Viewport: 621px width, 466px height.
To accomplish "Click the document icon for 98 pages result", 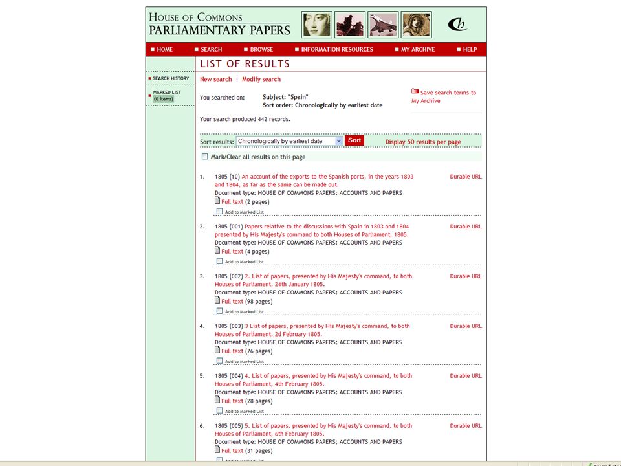I will [217, 300].
